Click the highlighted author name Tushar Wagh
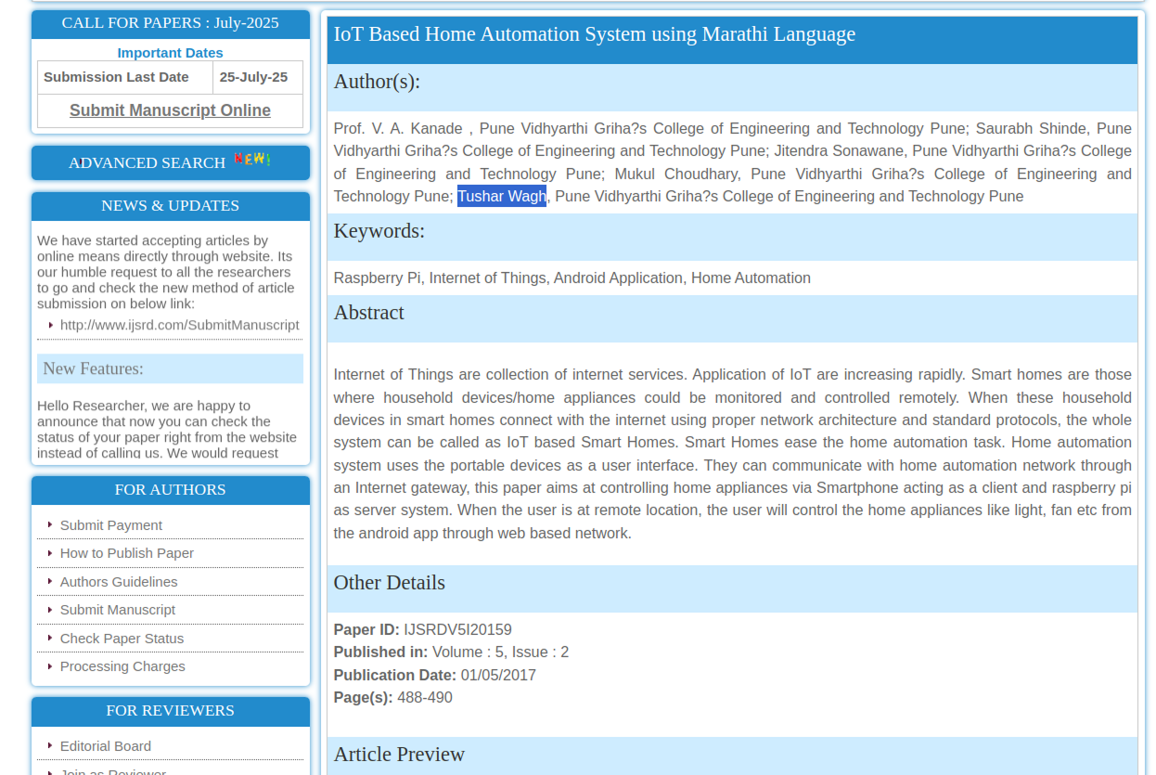 pyautogui.click(x=501, y=196)
